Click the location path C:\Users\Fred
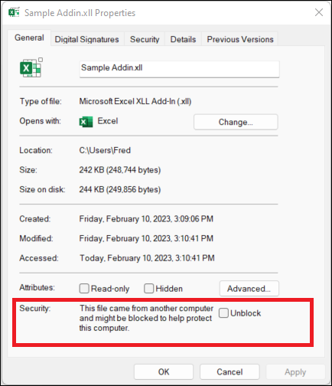The height and width of the screenshot is (386, 332). point(105,150)
